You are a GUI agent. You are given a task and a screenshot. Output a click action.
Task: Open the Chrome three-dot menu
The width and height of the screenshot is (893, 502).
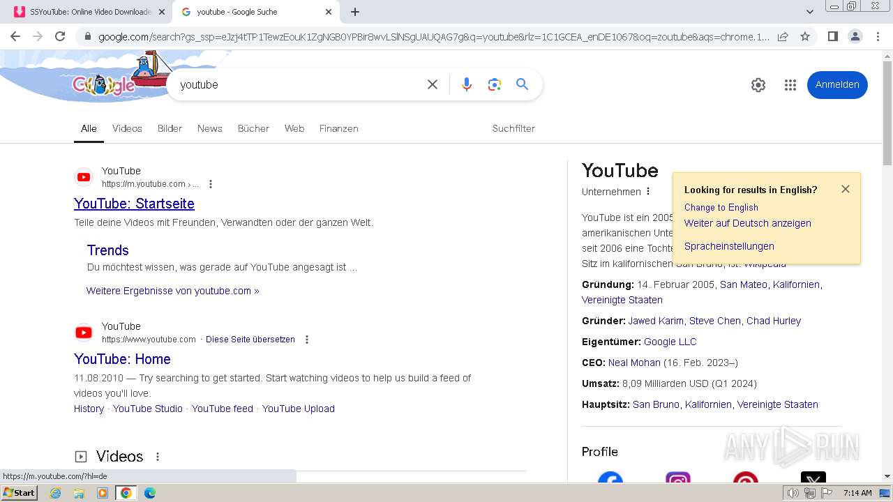[877, 36]
